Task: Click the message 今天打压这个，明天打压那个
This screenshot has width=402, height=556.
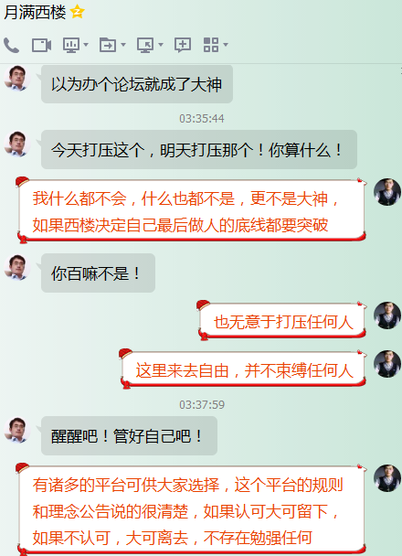Action: tap(198, 150)
